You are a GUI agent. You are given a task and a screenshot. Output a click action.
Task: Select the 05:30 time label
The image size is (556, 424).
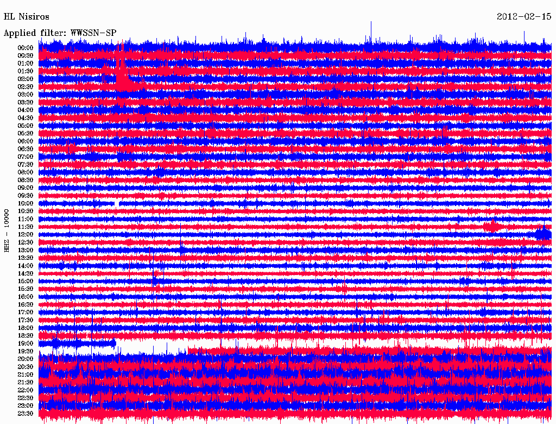26,134
